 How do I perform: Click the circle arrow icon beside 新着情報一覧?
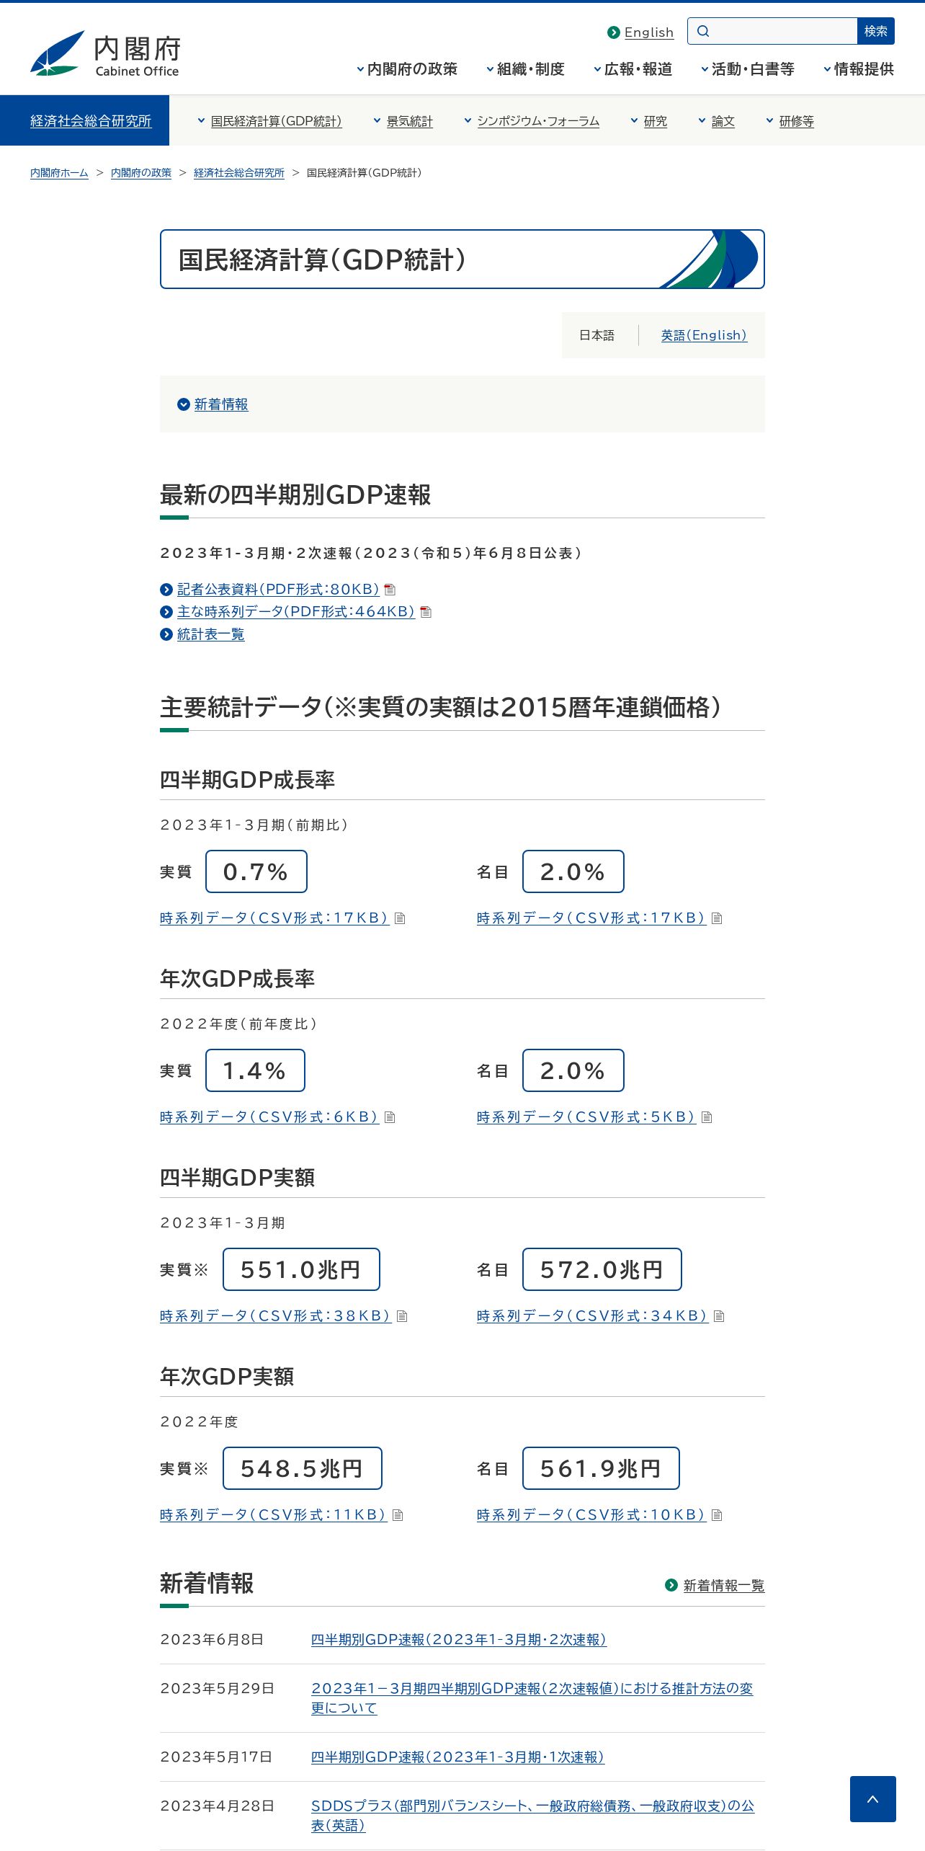(x=671, y=1585)
